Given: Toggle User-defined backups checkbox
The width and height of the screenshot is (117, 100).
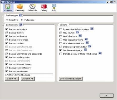Looking at the screenshot, I should pyautogui.click(x=7, y=75).
